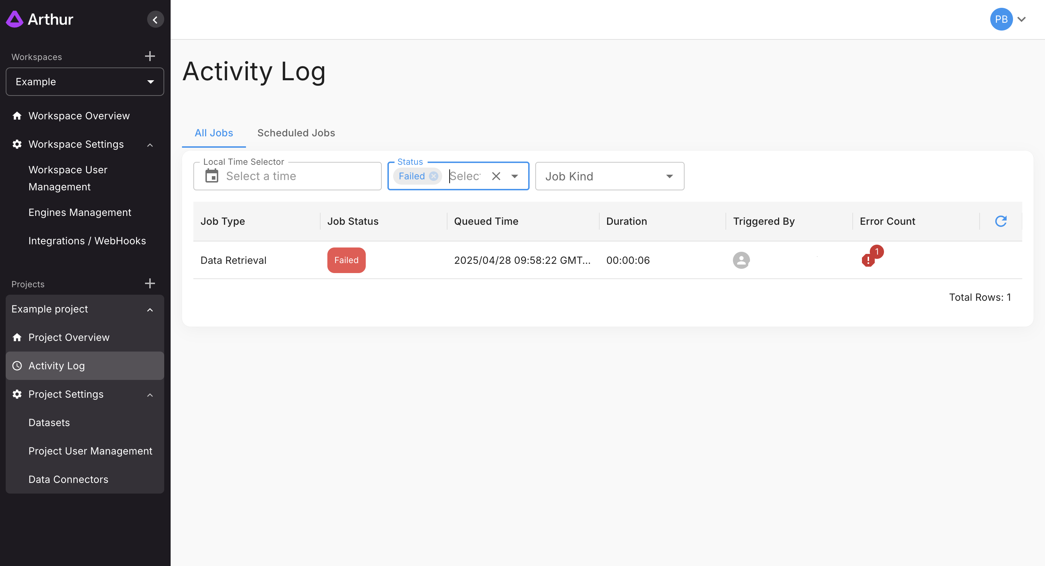
Task: Collapse the sidebar with the chevron button
Action: point(155,20)
